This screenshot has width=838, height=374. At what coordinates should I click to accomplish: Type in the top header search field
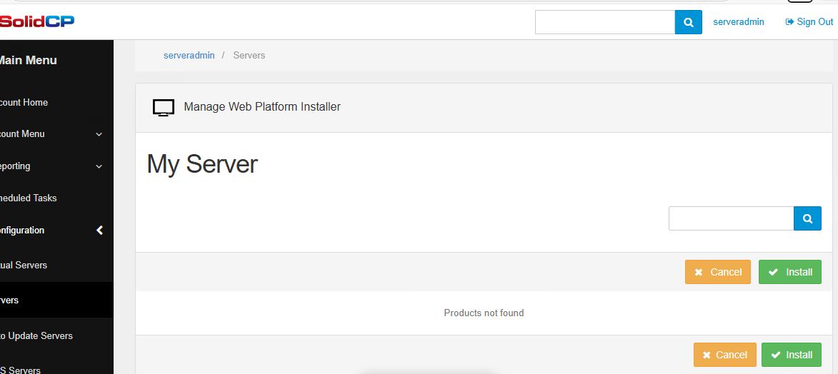(x=604, y=22)
